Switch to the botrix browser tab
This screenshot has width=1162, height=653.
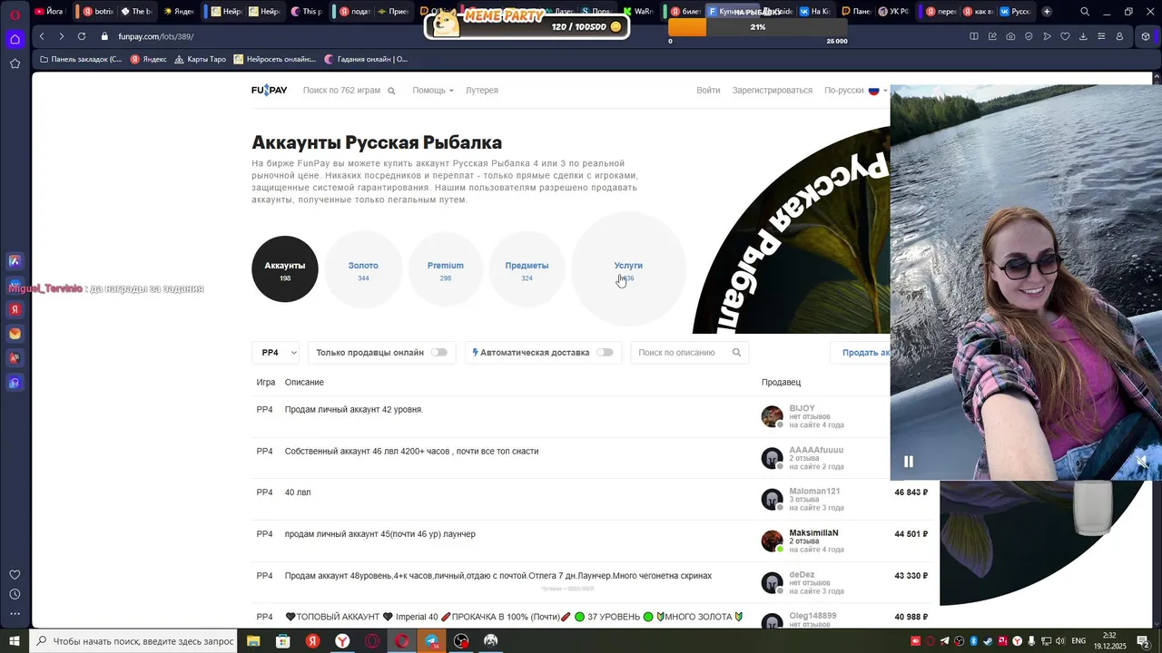click(x=98, y=12)
